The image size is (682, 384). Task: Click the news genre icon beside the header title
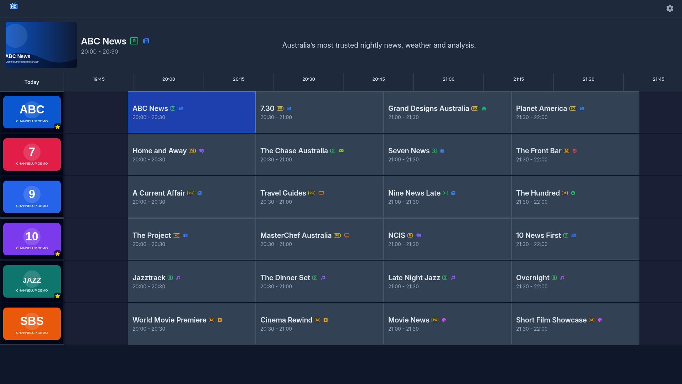(146, 41)
